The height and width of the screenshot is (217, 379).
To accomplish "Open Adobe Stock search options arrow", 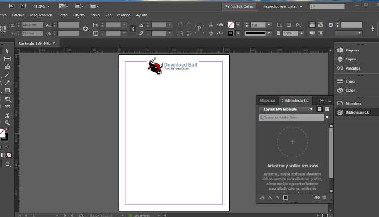I will click(x=327, y=118).
